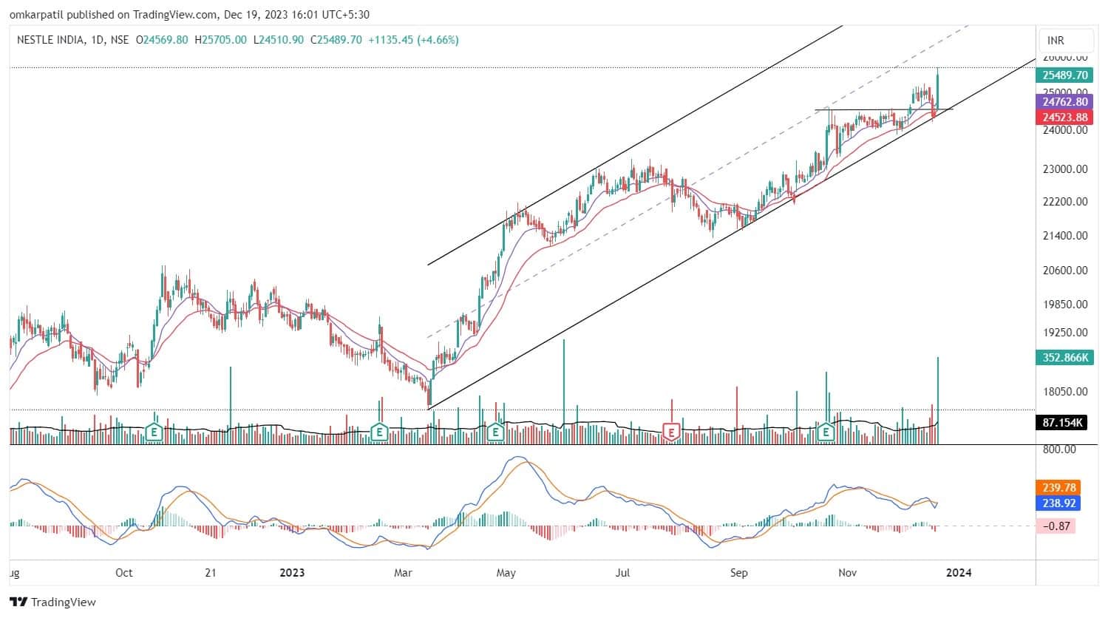
Task: Open the earnings E marker before March 2023
Action: click(x=379, y=431)
